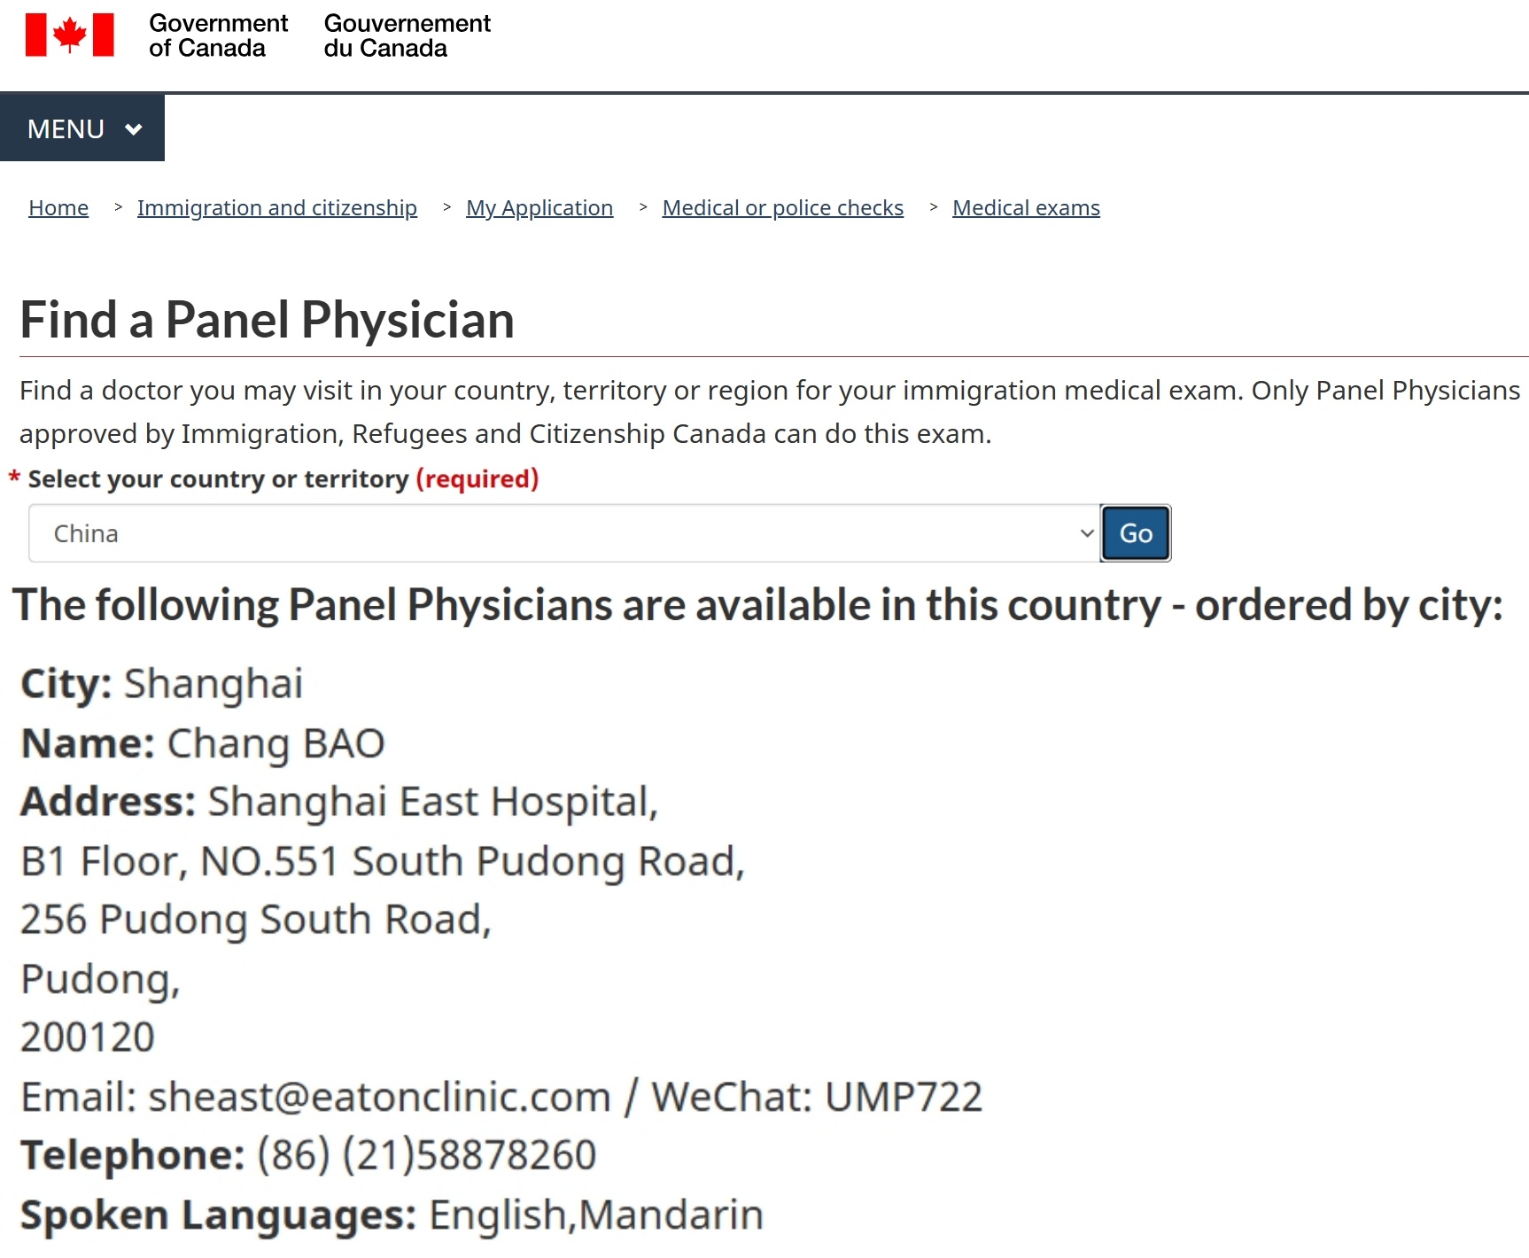
Task: Open the MENU dropdown
Action: [x=82, y=128]
